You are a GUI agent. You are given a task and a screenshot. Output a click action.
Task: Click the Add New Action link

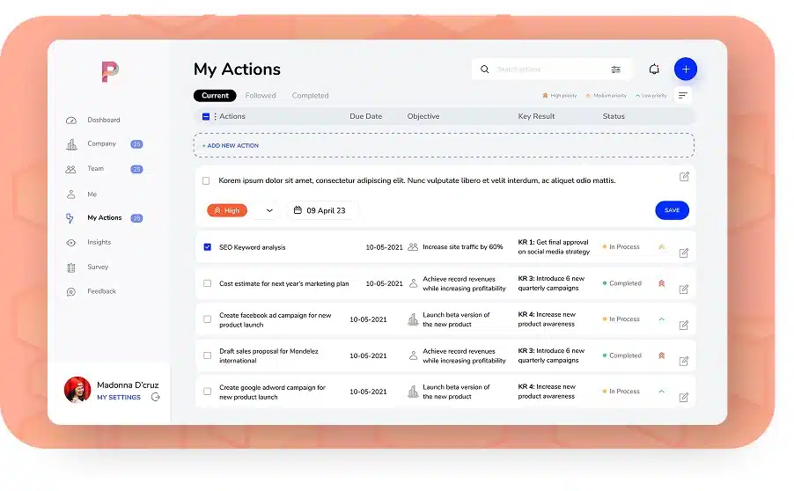coord(231,145)
